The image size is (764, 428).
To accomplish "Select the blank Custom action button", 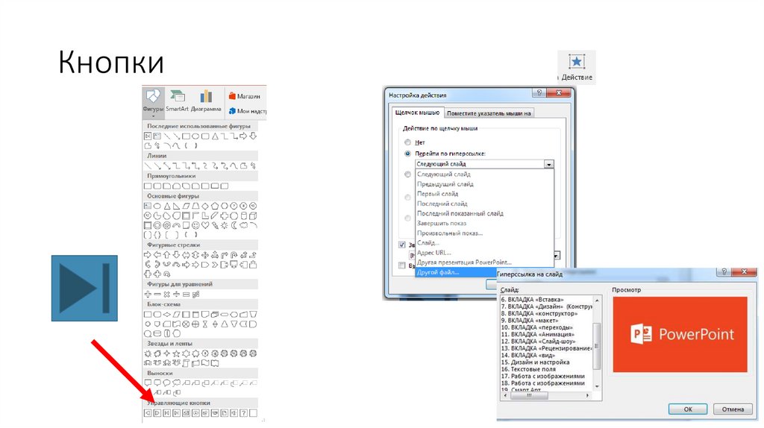I will click(x=253, y=413).
